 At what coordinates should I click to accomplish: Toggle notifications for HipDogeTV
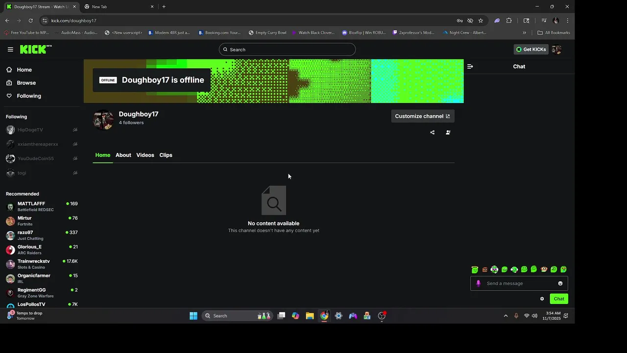pos(75,130)
